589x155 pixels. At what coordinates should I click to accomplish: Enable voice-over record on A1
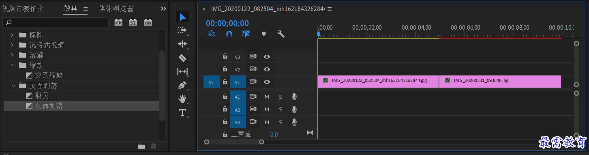(x=294, y=97)
